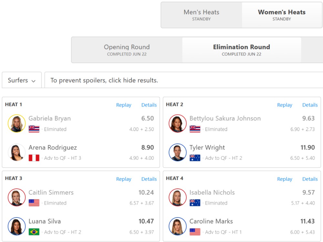This screenshot has width=323, height=242.
Task: Open Heat 4 Details link
Action: click(310, 179)
